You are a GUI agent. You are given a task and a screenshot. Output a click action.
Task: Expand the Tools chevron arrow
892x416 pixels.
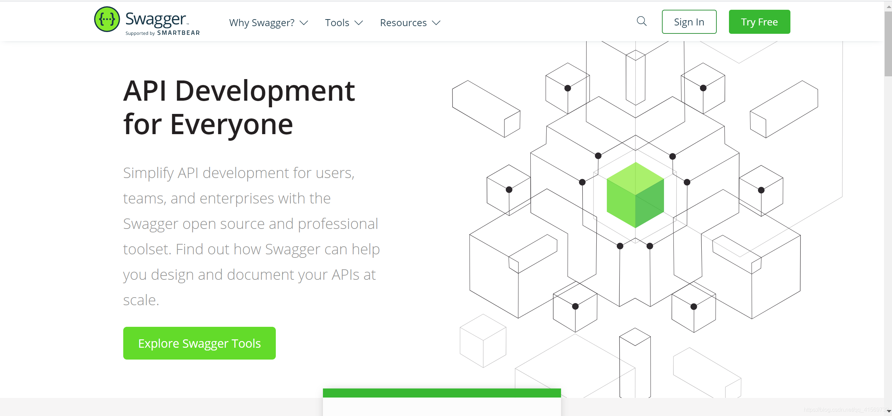[x=359, y=23]
